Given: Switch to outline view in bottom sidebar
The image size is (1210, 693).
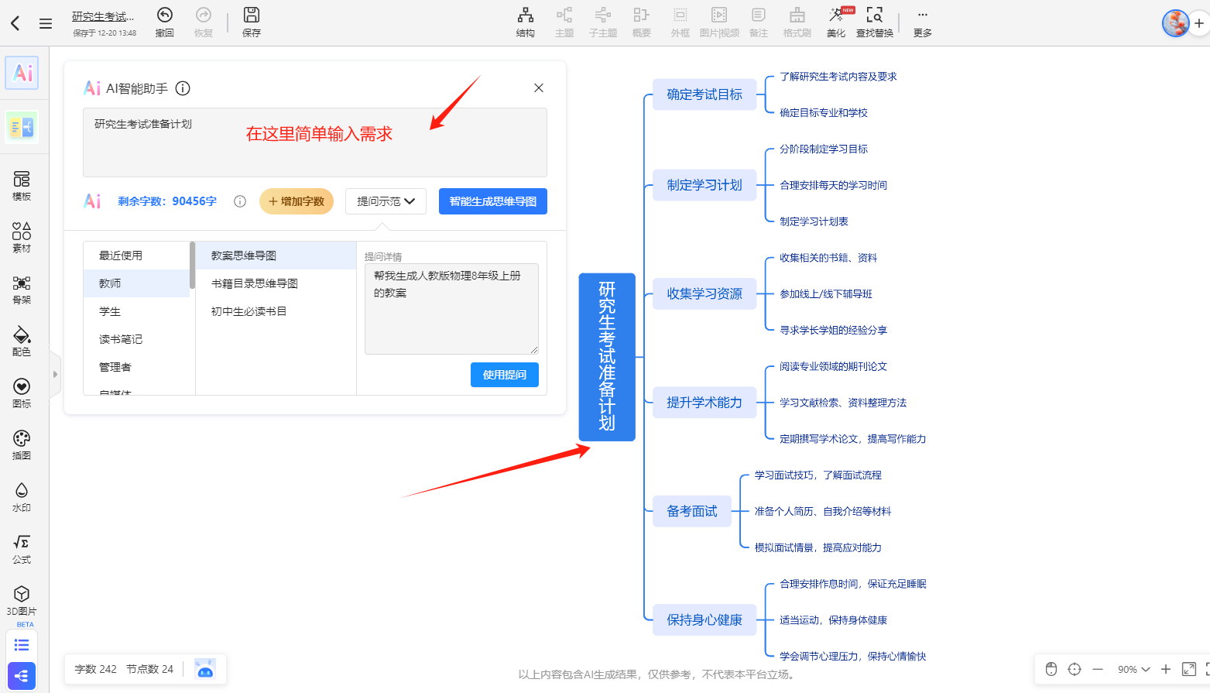Looking at the screenshot, I should point(21,644).
